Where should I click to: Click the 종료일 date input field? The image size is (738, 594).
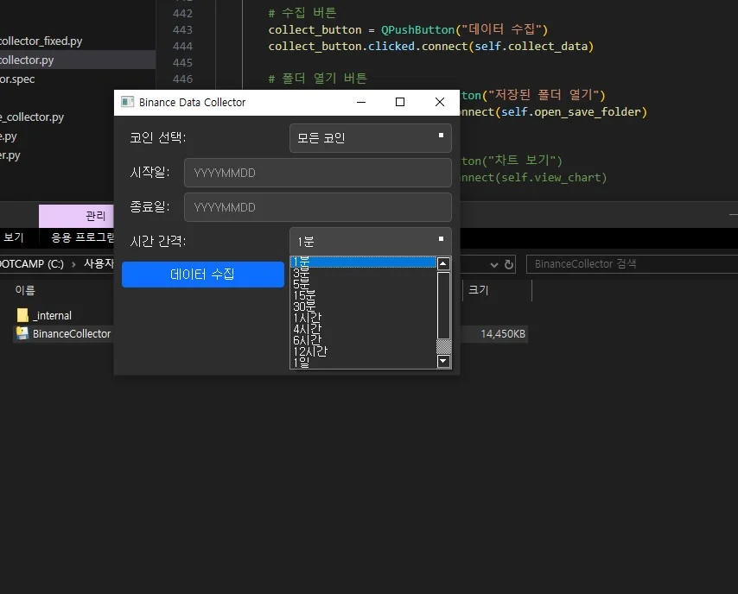click(x=318, y=207)
